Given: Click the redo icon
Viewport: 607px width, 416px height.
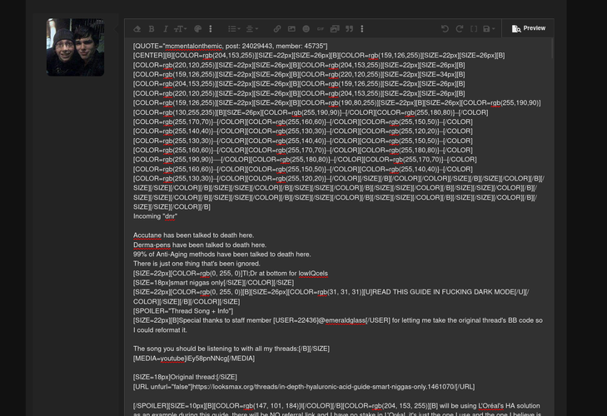Looking at the screenshot, I should tap(459, 29).
